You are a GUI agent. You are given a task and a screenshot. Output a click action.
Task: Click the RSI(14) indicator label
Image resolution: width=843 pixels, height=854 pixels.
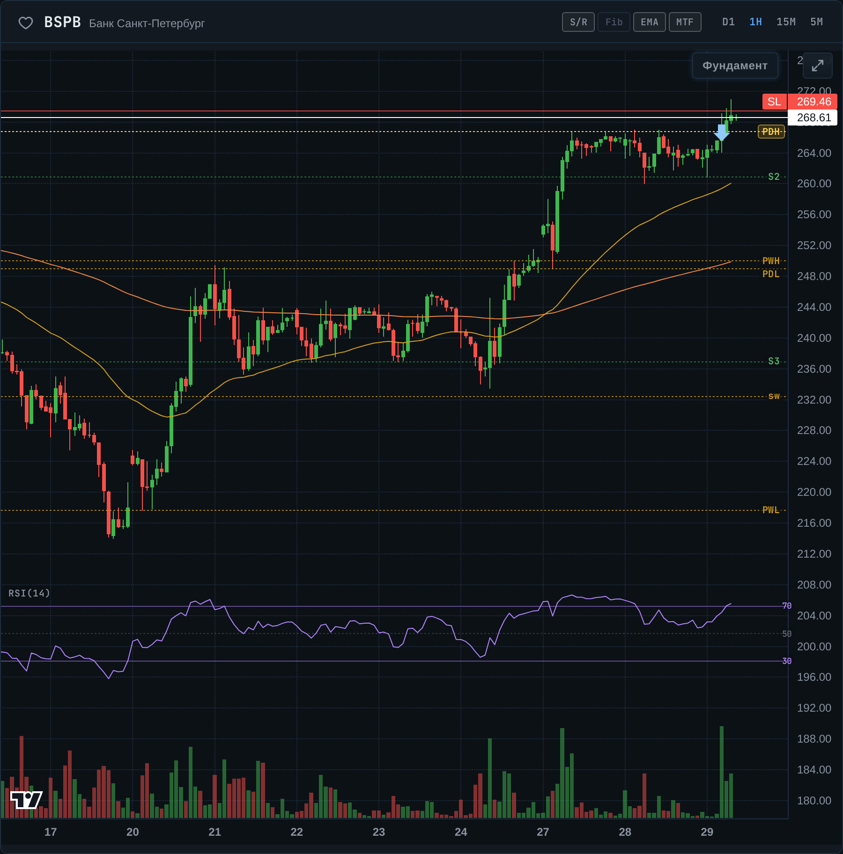pos(29,593)
